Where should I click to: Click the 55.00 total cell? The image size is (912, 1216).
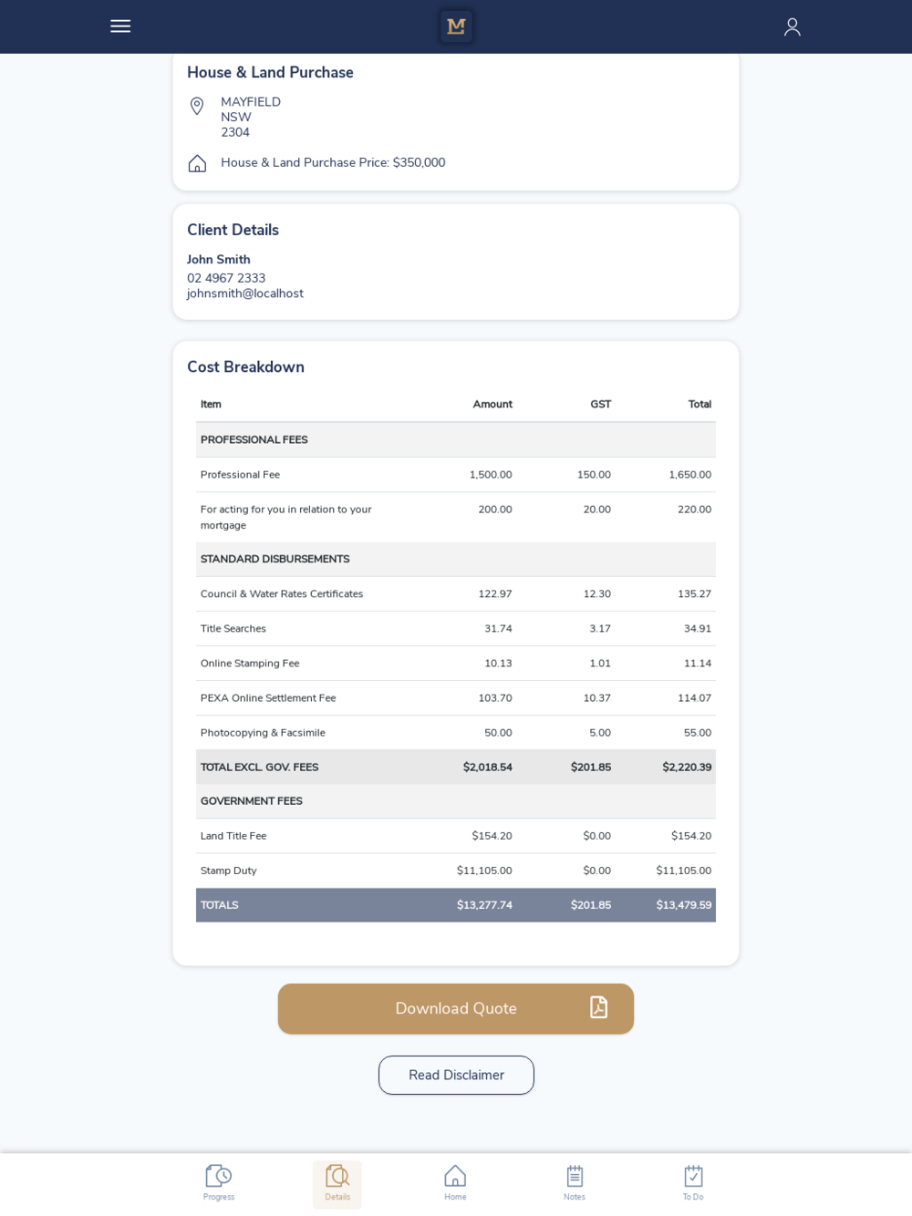pos(698,732)
